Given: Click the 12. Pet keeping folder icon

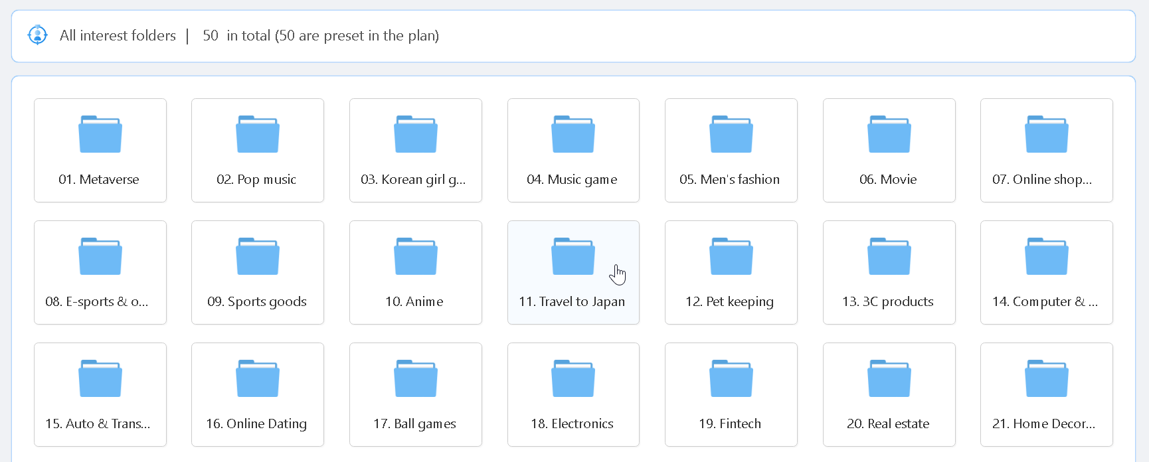Looking at the screenshot, I should point(731,257).
